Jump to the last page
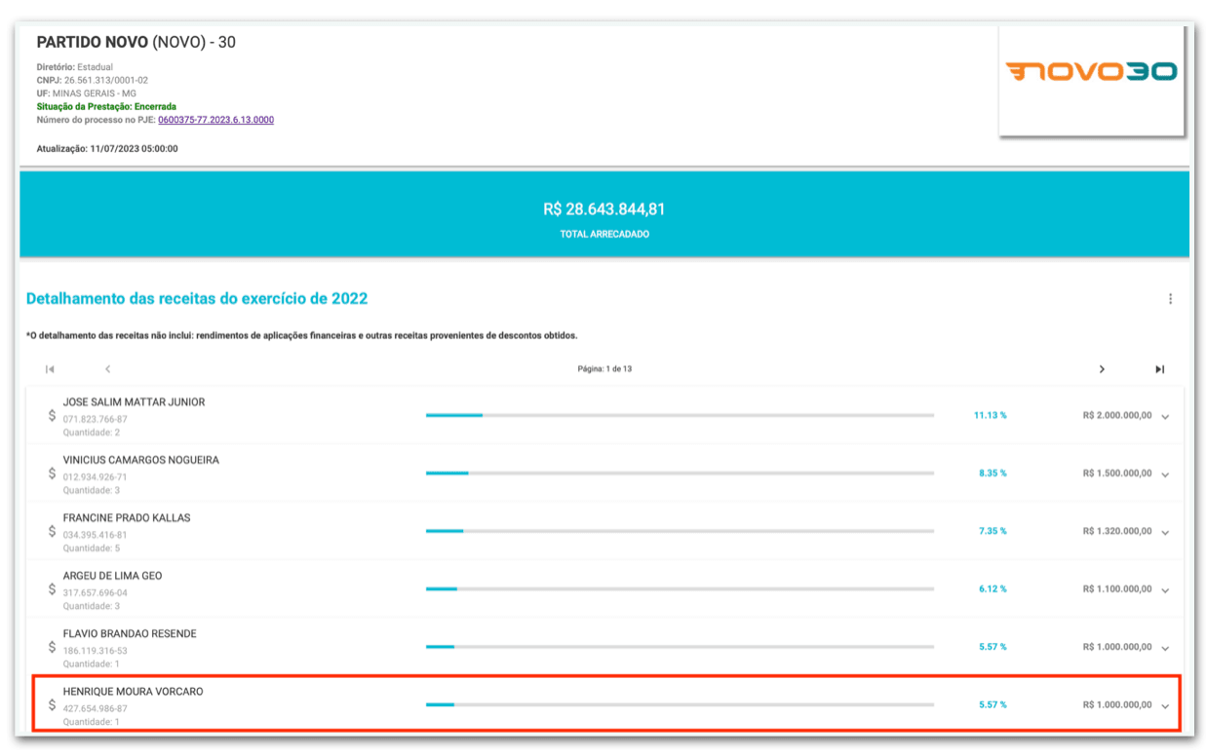 tap(1159, 369)
